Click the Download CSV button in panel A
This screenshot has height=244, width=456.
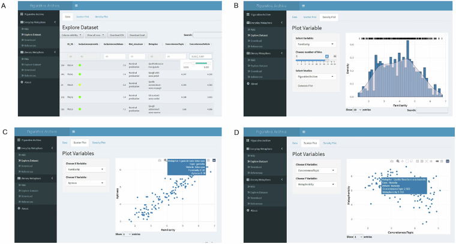tap(116, 35)
